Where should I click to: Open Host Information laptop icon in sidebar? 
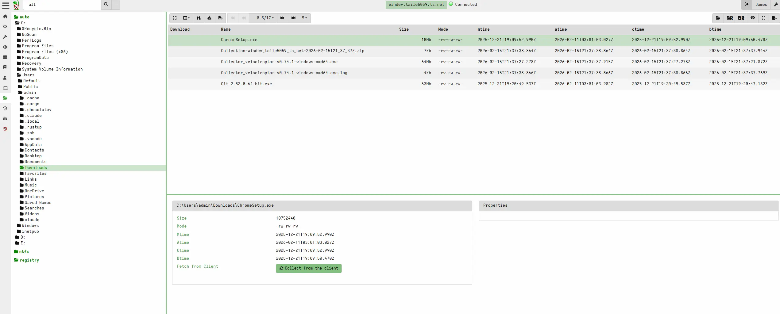pos(5,88)
